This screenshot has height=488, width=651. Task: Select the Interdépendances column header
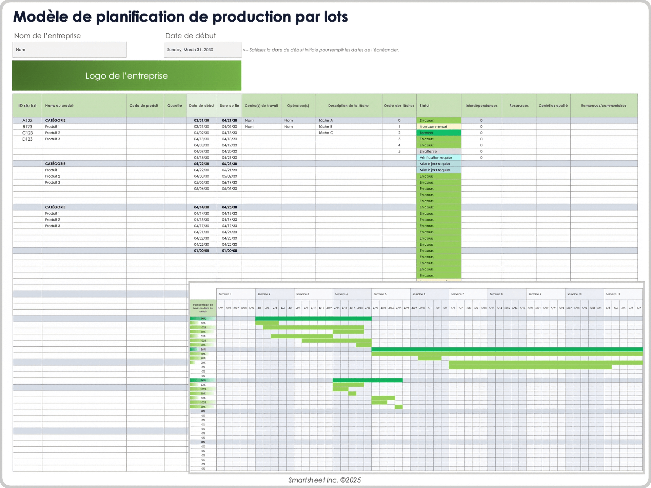click(481, 105)
